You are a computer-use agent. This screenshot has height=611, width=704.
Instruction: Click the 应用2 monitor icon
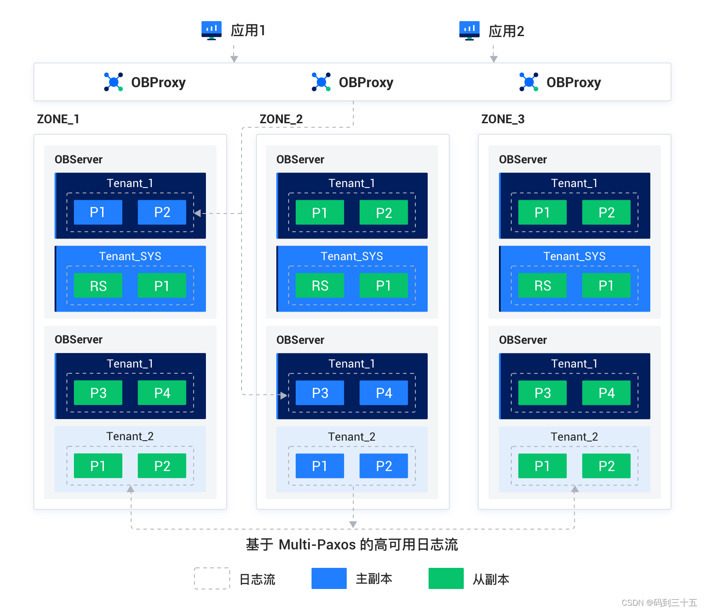pyautogui.click(x=469, y=30)
